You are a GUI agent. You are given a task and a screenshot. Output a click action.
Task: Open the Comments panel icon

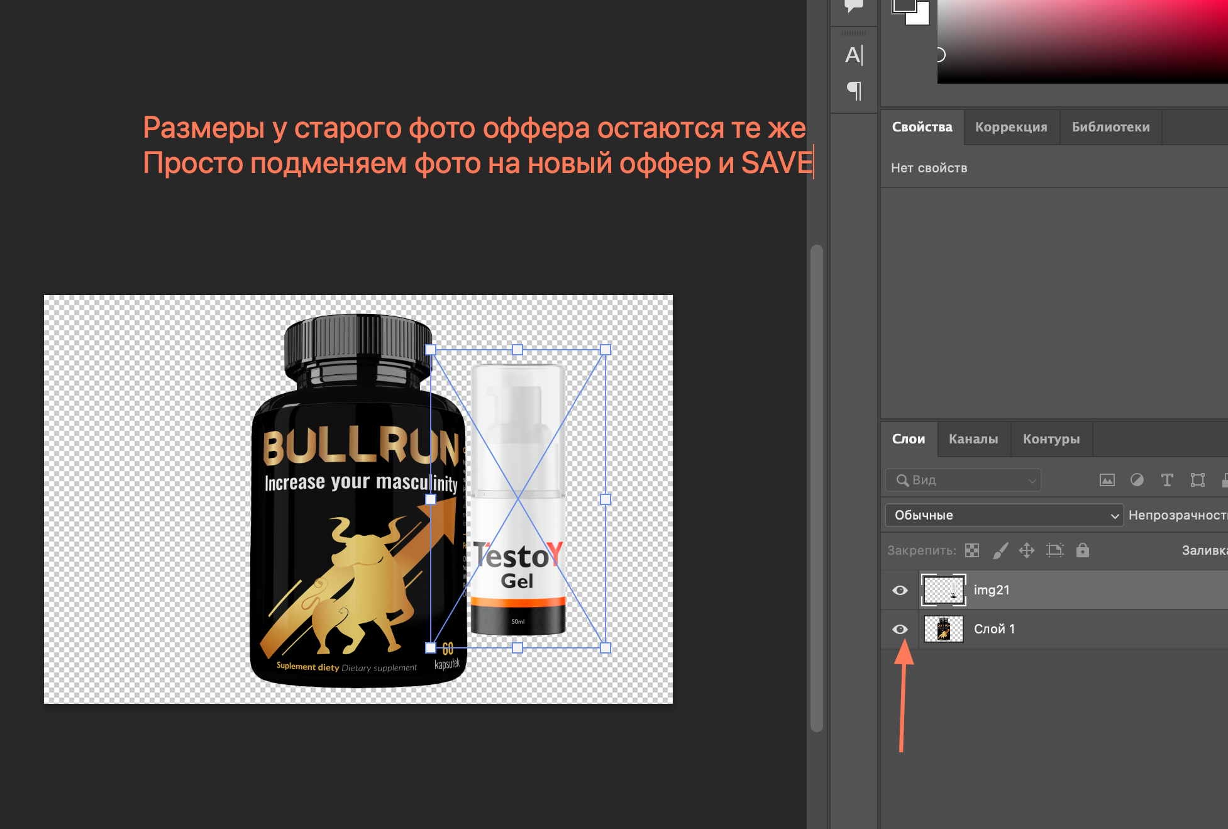[x=854, y=6]
